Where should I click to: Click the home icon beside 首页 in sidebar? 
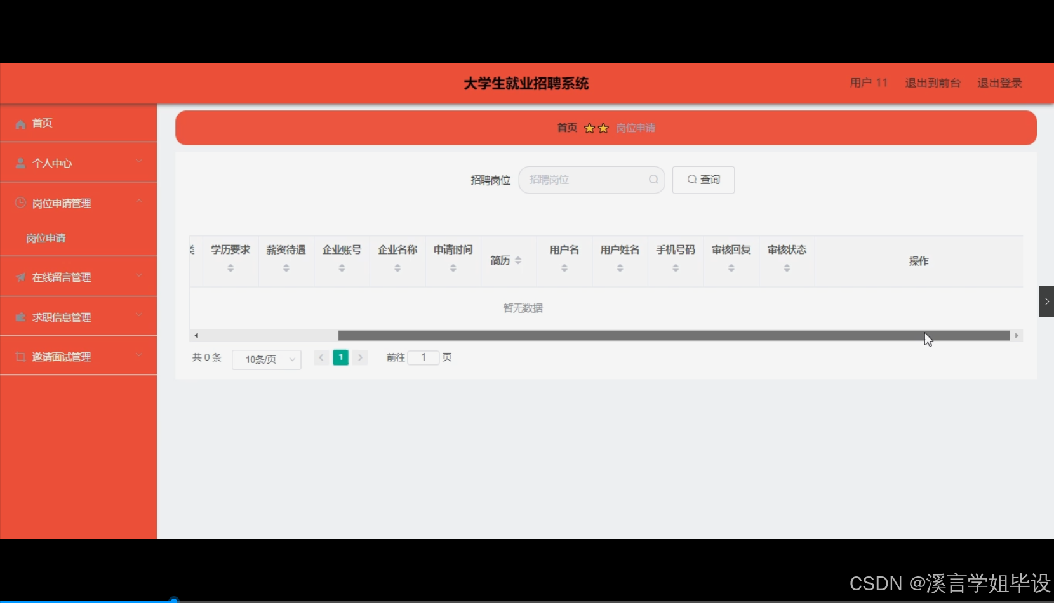pyautogui.click(x=20, y=124)
